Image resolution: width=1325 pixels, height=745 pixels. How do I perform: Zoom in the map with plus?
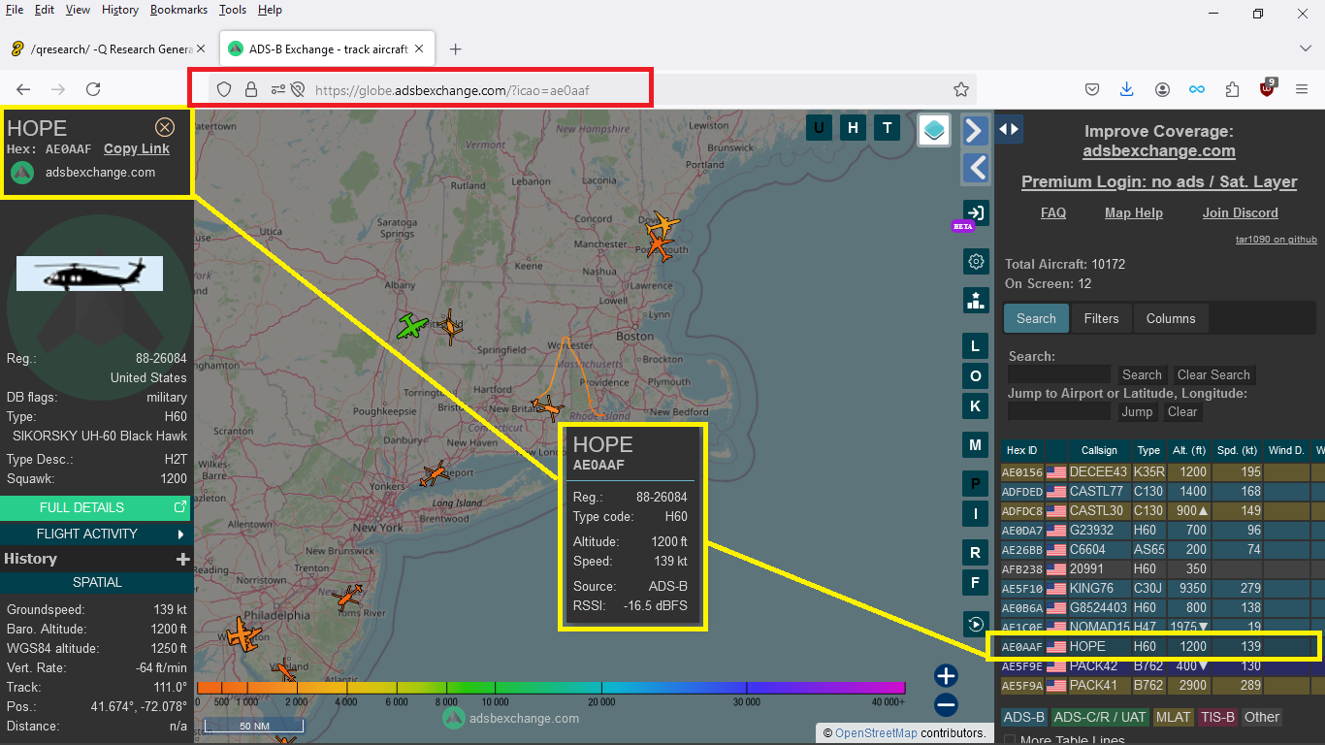pyautogui.click(x=947, y=676)
